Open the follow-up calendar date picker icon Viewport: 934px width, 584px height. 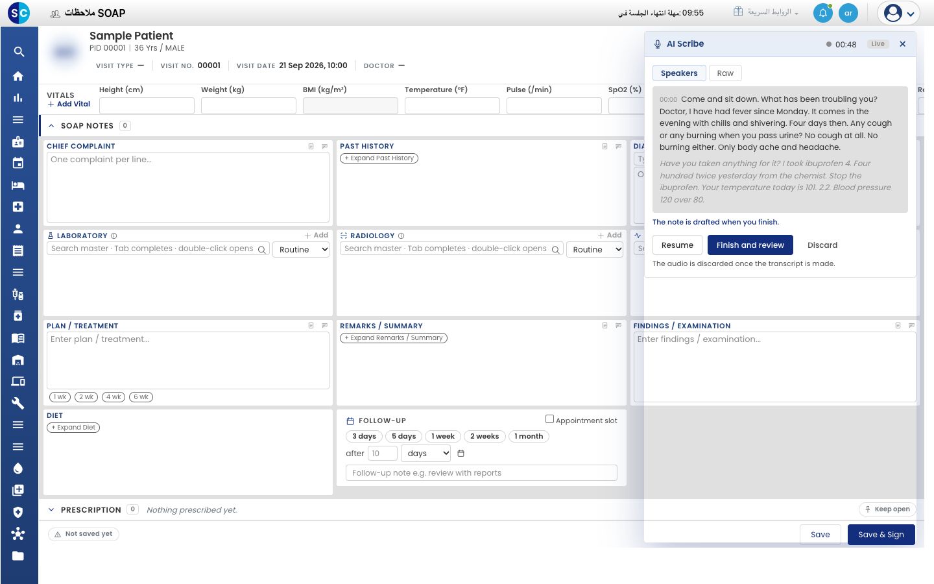click(x=461, y=454)
